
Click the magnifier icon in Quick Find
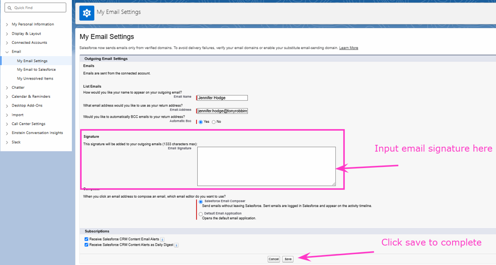click(10, 8)
